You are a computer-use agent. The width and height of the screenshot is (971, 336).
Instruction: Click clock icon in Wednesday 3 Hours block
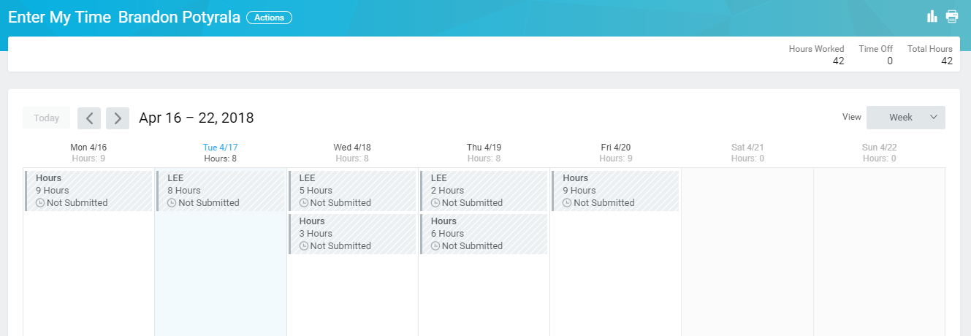coord(304,246)
